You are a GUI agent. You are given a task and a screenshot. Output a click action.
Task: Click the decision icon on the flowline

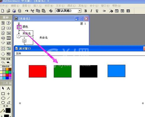click(x=19, y=36)
